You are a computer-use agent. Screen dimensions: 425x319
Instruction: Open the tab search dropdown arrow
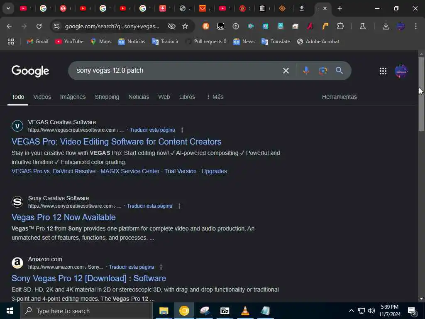point(8,8)
